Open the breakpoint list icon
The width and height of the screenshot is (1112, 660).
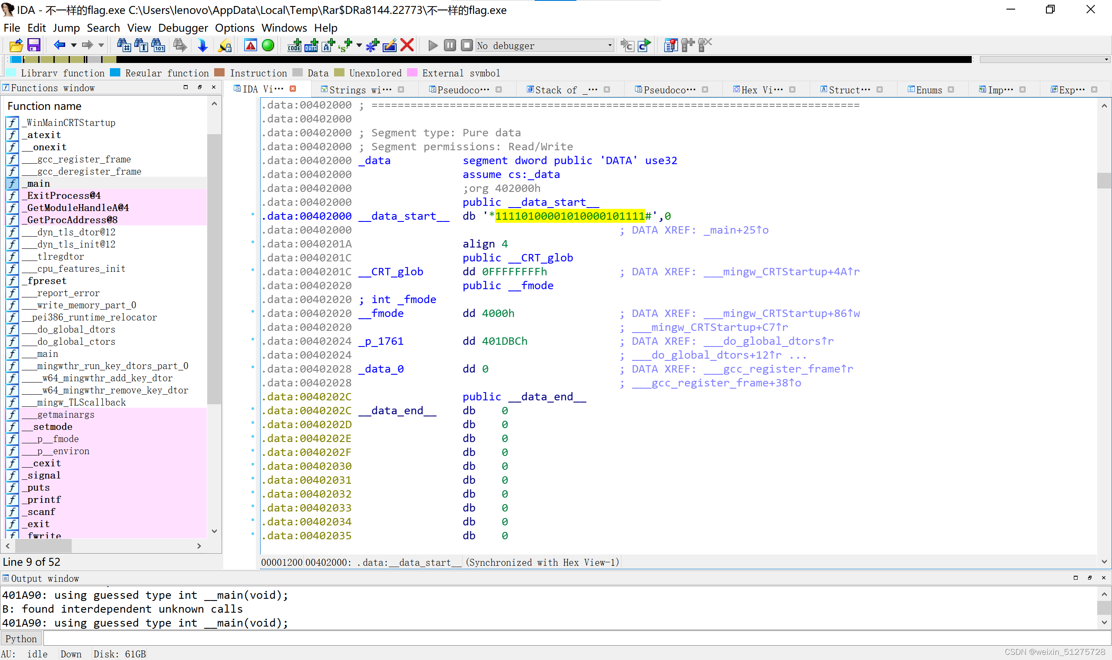click(x=671, y=45)
